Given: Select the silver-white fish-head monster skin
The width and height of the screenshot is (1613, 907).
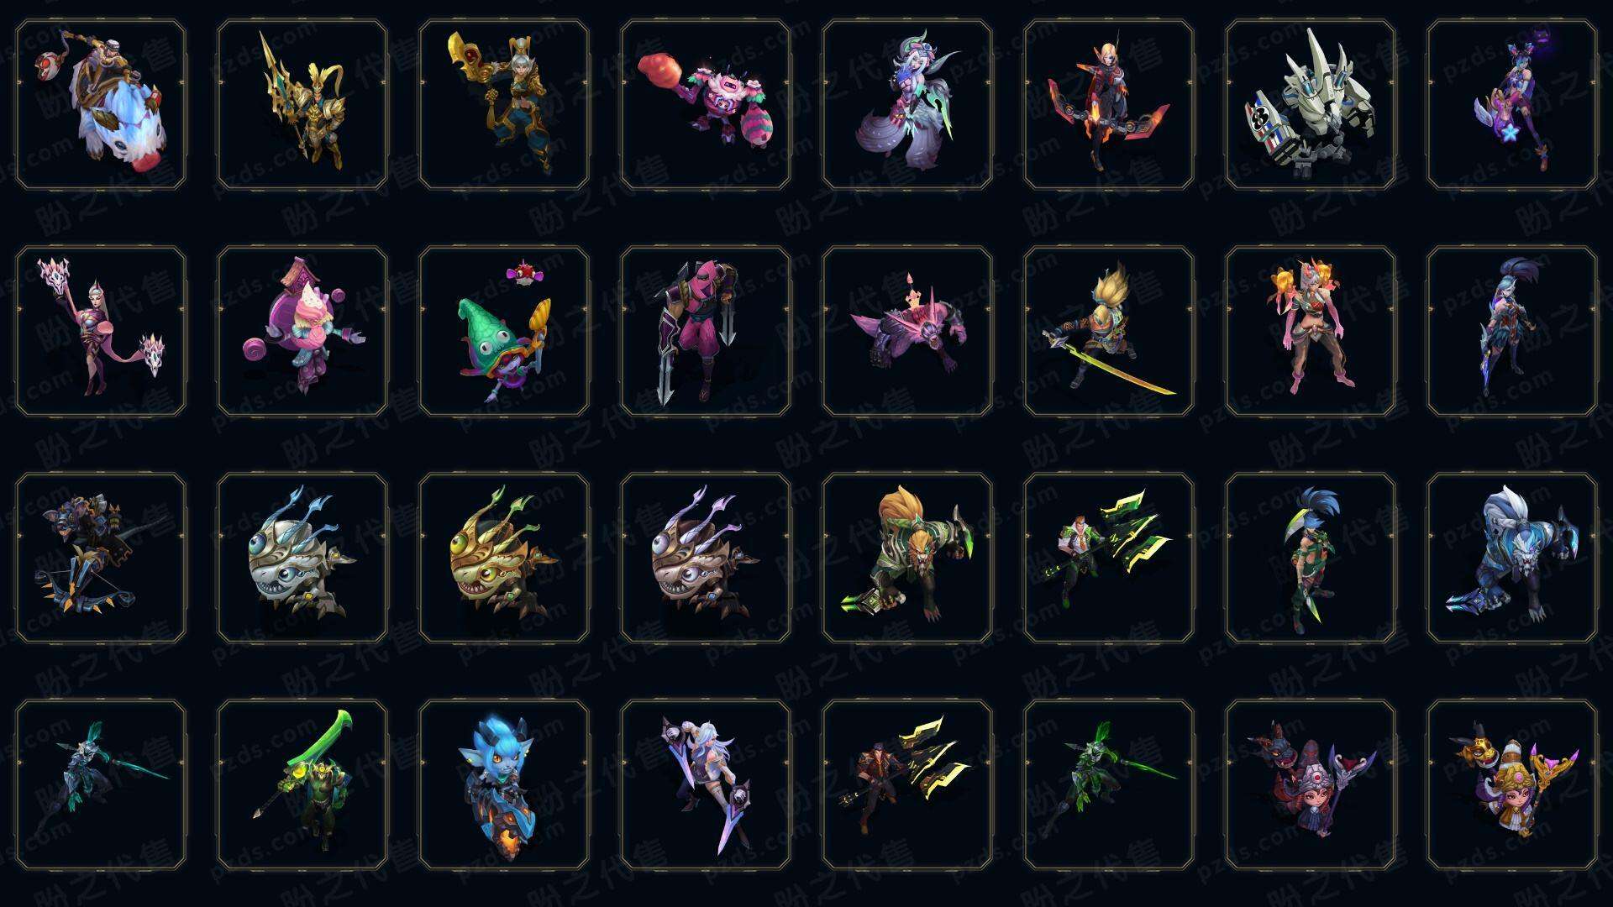Looking at the screenshot, I should coord(302,558).
